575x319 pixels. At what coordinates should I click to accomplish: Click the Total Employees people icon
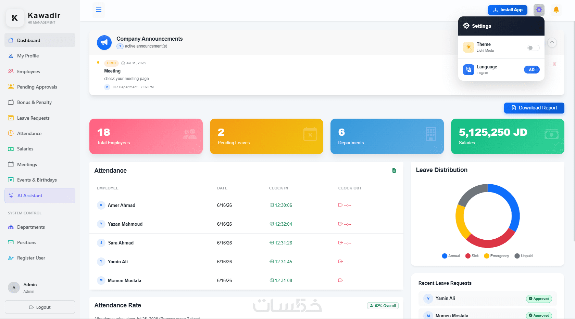point(189,134)
